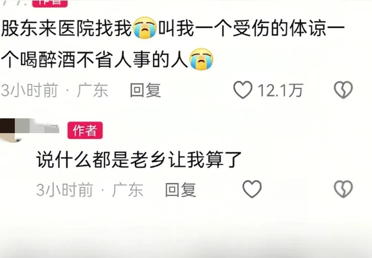Screen dimensions: 372x258
Task: Click 广东 location on first comment
Action: pyautogui.click(x=93, y=90)
